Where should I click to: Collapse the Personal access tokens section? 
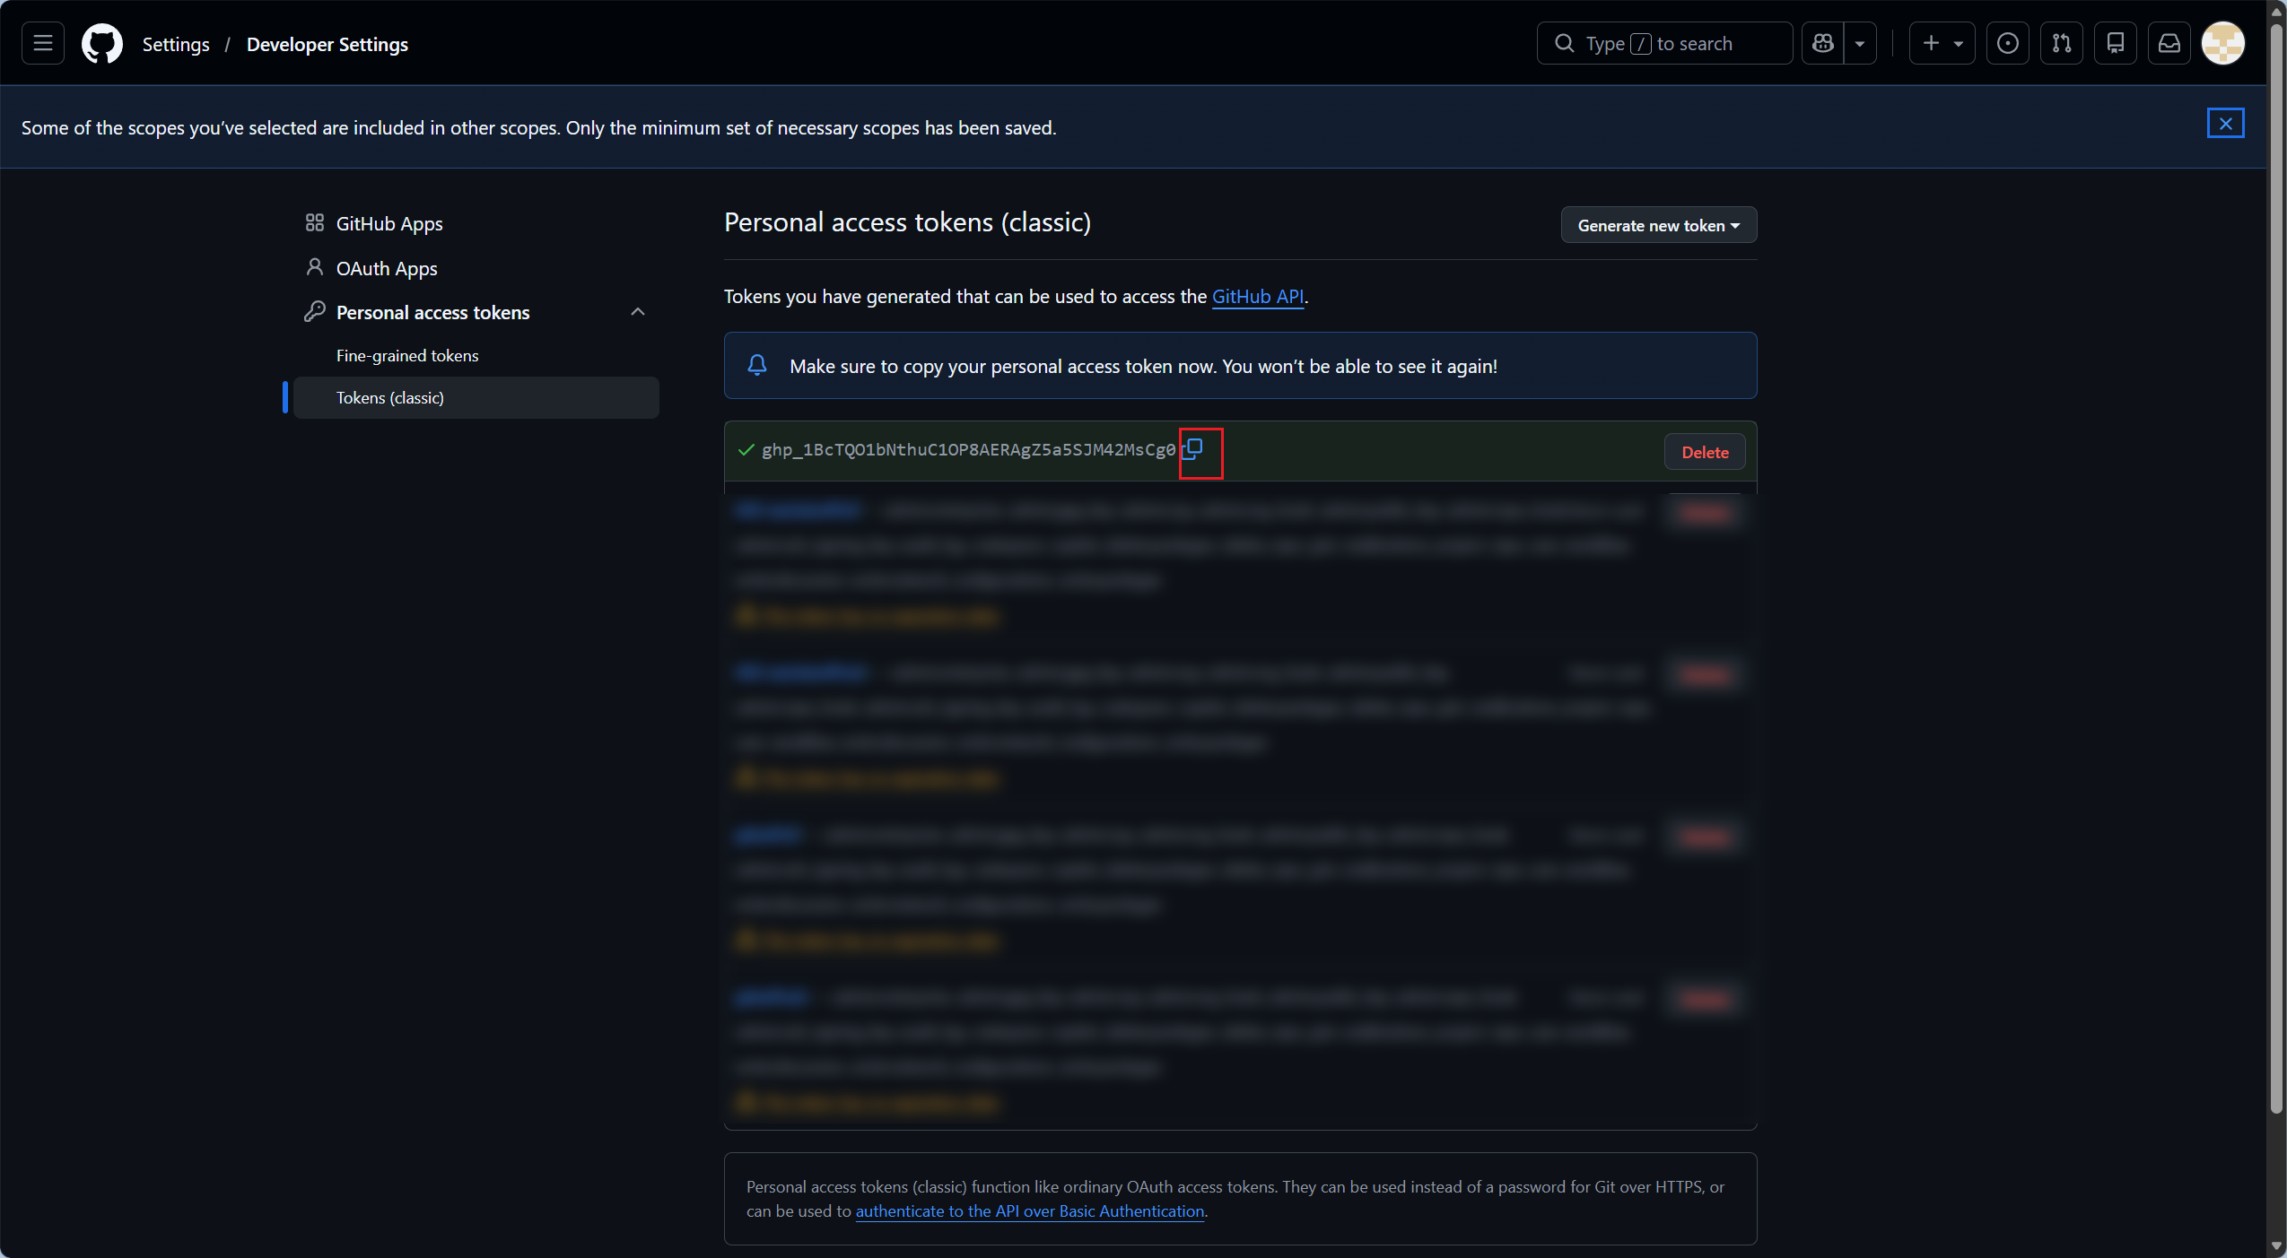coord(638,312)
